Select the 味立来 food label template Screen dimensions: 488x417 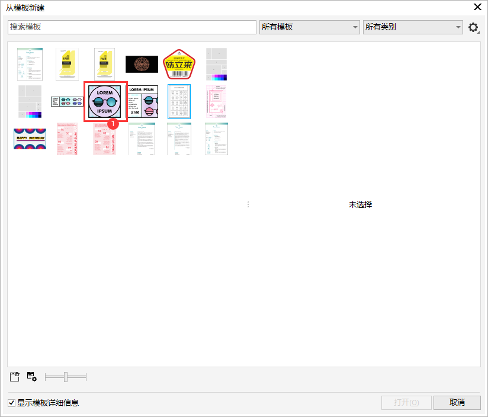[178, 63]
